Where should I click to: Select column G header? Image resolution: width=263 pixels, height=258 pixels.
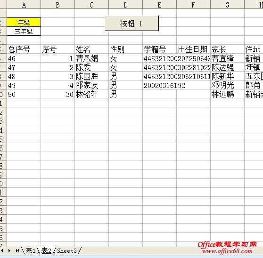point(227,5)
